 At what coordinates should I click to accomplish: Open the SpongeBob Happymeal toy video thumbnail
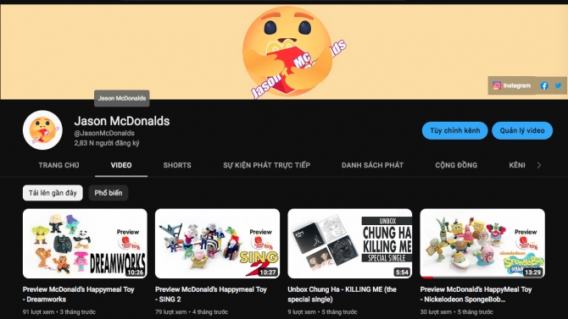pos(482,244)
